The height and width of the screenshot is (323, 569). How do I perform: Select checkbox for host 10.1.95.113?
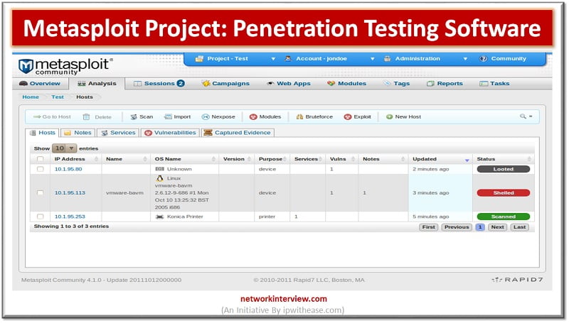[41, 192]
